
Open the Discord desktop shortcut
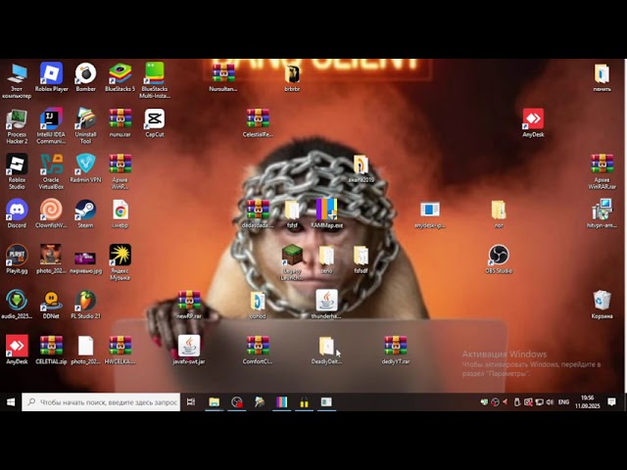pos(17,213)
